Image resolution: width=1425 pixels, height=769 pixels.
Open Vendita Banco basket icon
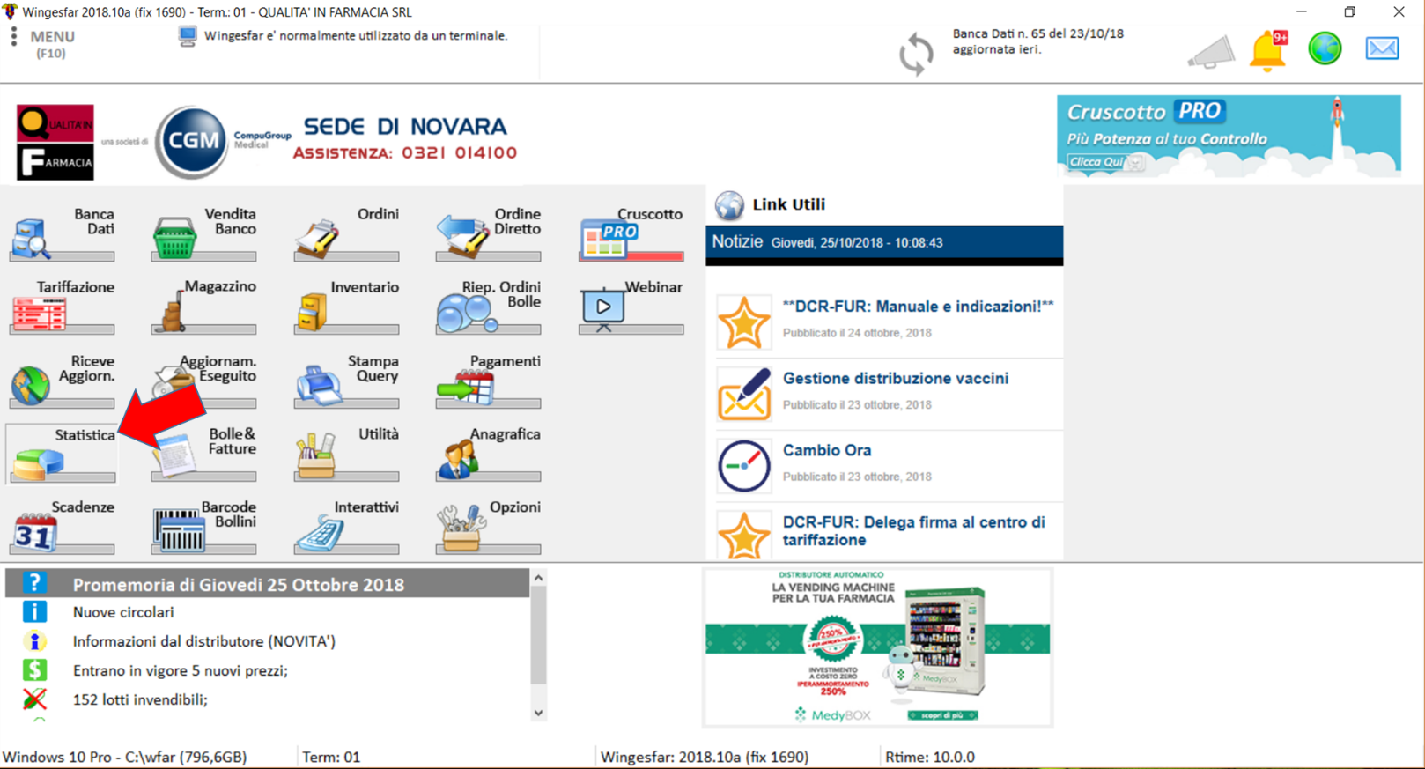point(174,238)
